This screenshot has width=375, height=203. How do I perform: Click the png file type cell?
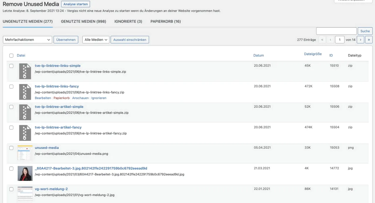pyautogui.click(x=351, y=148)
